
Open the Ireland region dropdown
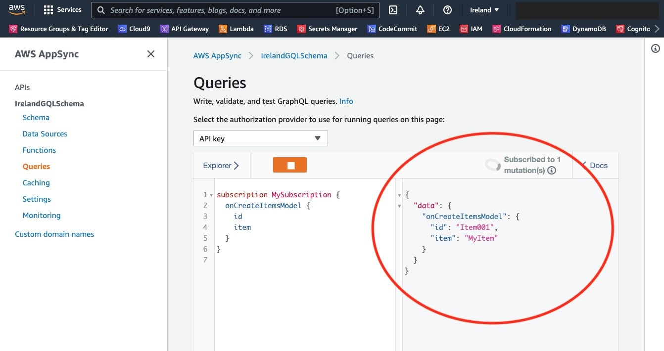484,10
